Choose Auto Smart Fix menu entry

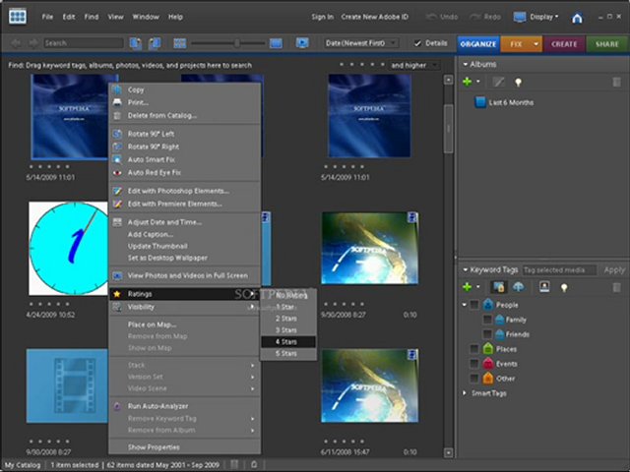pyautogui.click(x=184, y=159)
